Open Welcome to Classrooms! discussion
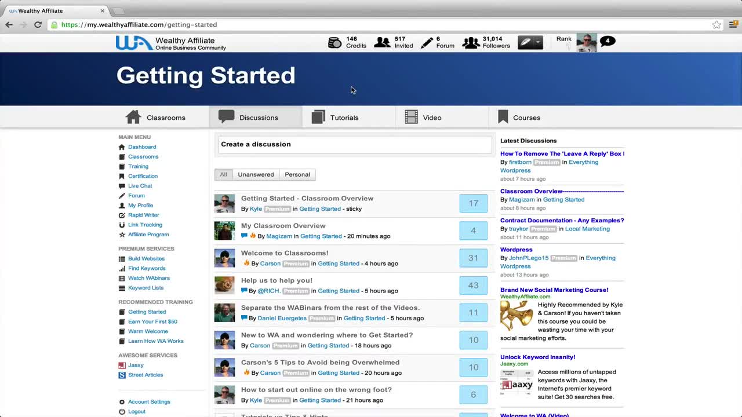 (x=285, y=253)
